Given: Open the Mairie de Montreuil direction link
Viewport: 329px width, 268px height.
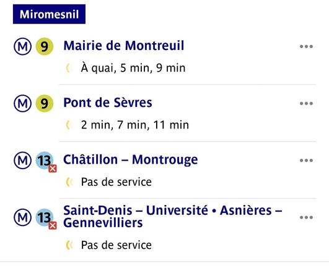Looking at the screenshot, I should [x=123, y=46].
